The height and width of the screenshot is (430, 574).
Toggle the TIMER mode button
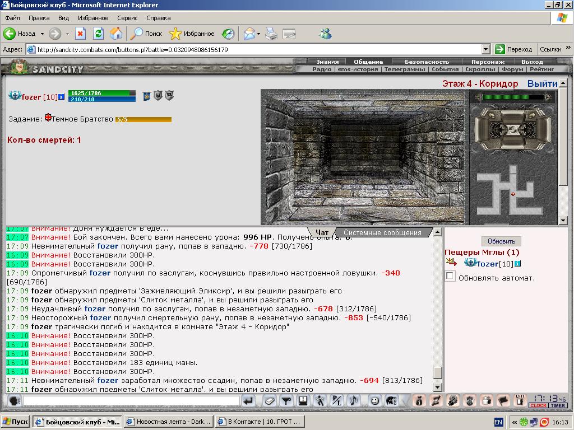pos(558,405)
